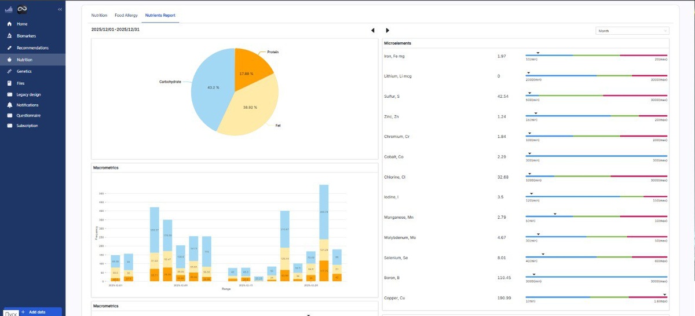
Task: Click the Files document icon
Action: pyautogui.click(x=9, y=83)
